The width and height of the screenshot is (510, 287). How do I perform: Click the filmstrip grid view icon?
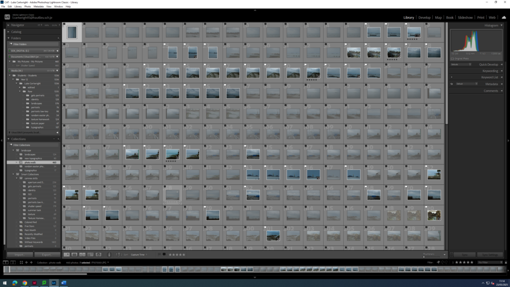21,263
